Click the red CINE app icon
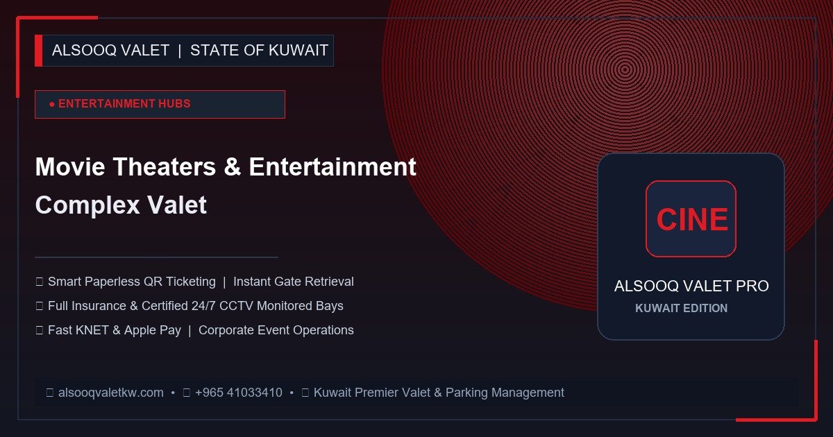833x437 pixels. click(691, 218)
